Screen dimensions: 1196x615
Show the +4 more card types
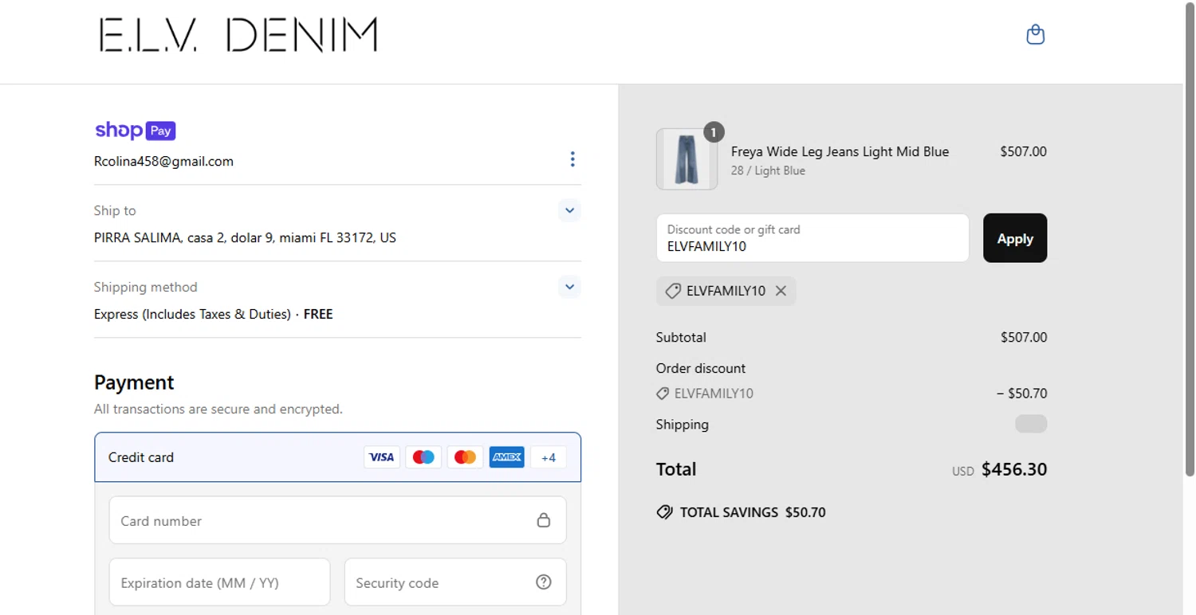click(x=549, y=457)
